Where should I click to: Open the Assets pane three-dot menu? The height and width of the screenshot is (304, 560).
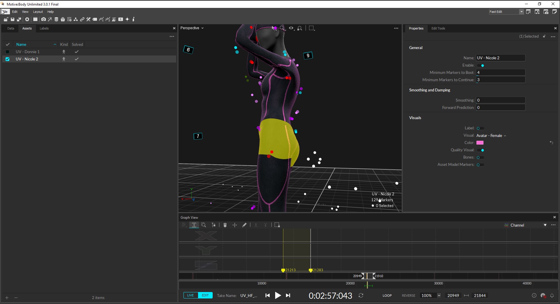(172, 37)
